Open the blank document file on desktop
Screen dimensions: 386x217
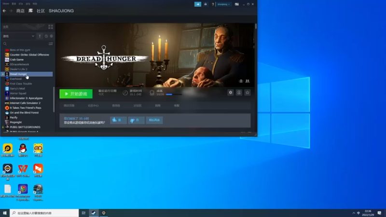click(8, 191)
